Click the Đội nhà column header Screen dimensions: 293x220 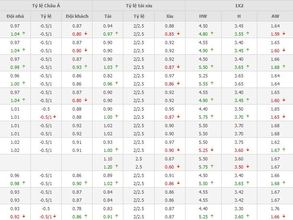point(15,16)
